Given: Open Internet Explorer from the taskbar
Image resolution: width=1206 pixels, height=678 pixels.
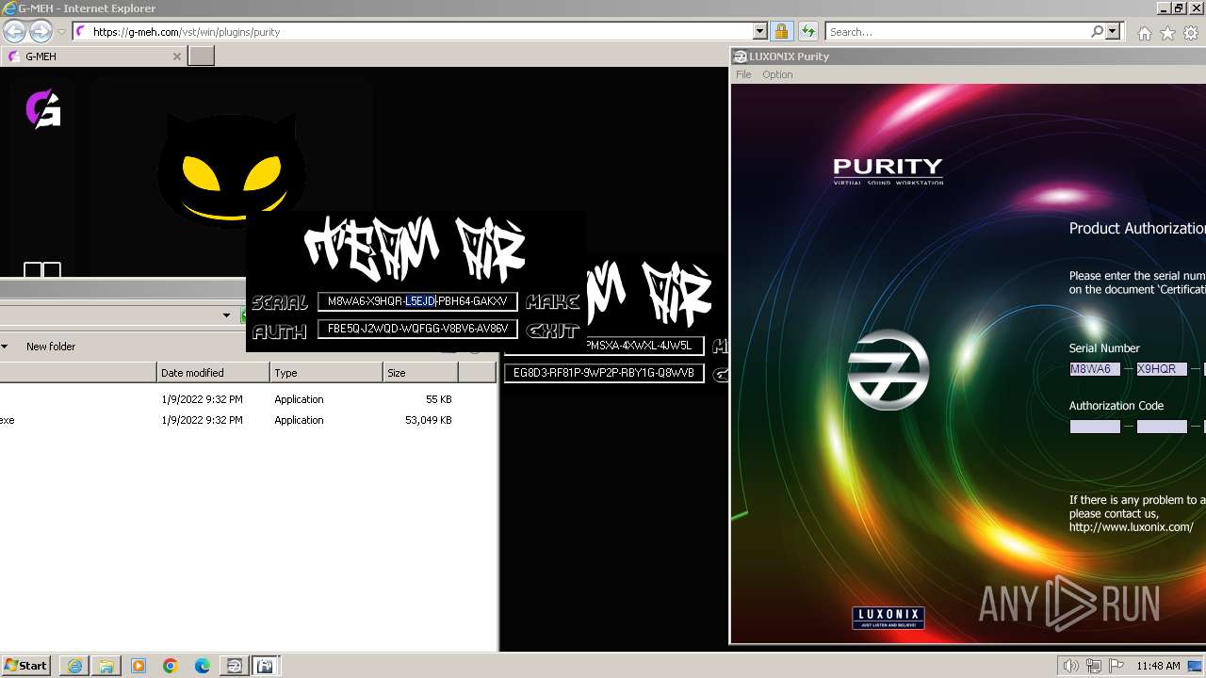Looking at the screenshot, I should (74, 666).
